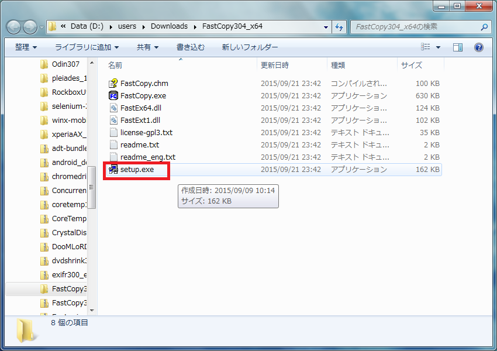Click the lowercase coretemp folder icon in tree
Viewport: 497px width, 351px height.
pos(44,205)
